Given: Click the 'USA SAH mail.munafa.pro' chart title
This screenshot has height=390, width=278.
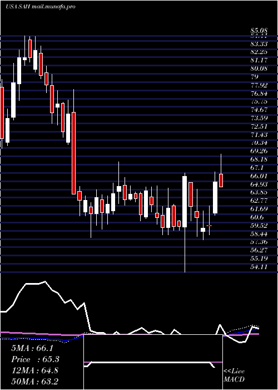Looking at the screenshot, I should (x=41, y=7).
